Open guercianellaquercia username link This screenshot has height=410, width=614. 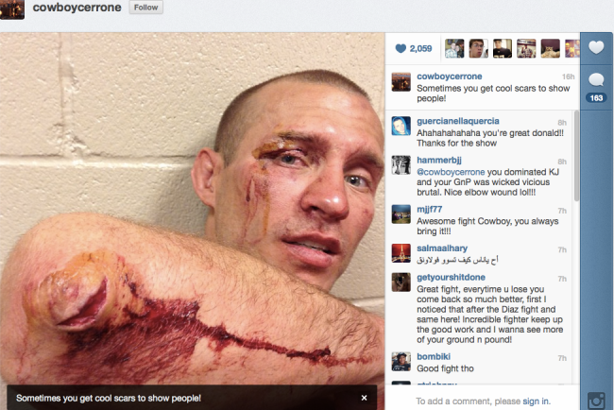[458, 121]
